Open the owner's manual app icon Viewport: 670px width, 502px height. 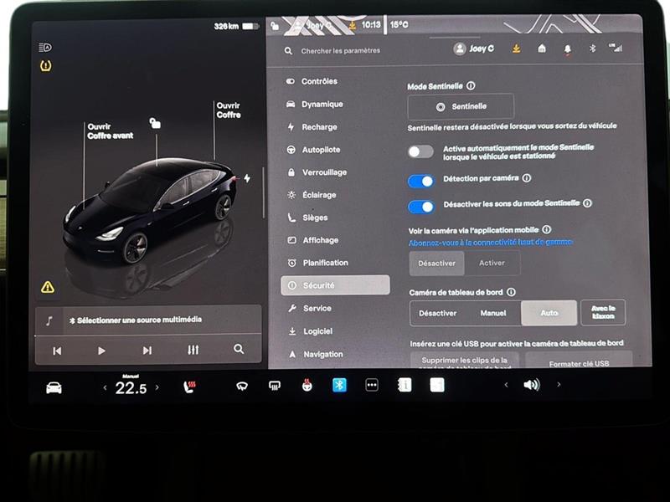pos(405,385)
